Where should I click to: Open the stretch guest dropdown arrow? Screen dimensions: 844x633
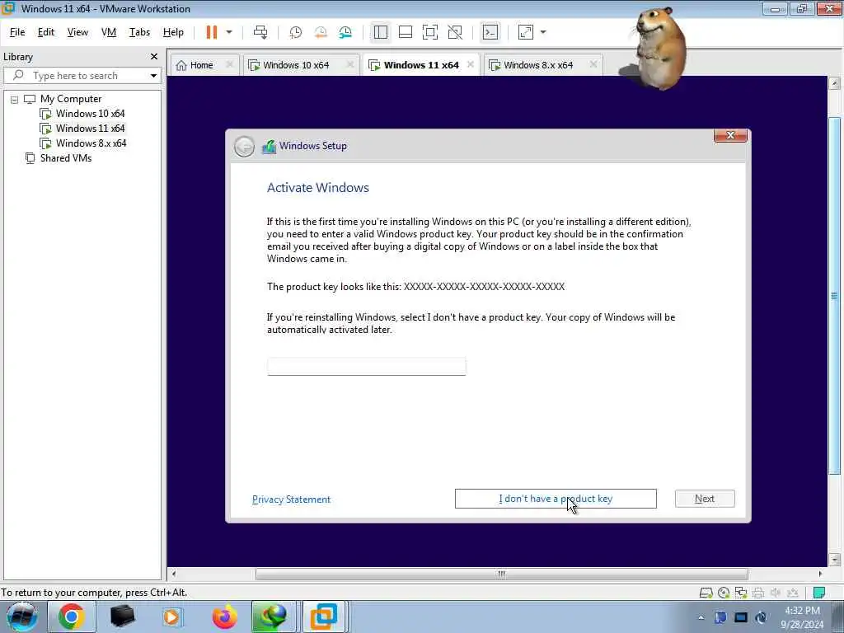coord(543,32)
